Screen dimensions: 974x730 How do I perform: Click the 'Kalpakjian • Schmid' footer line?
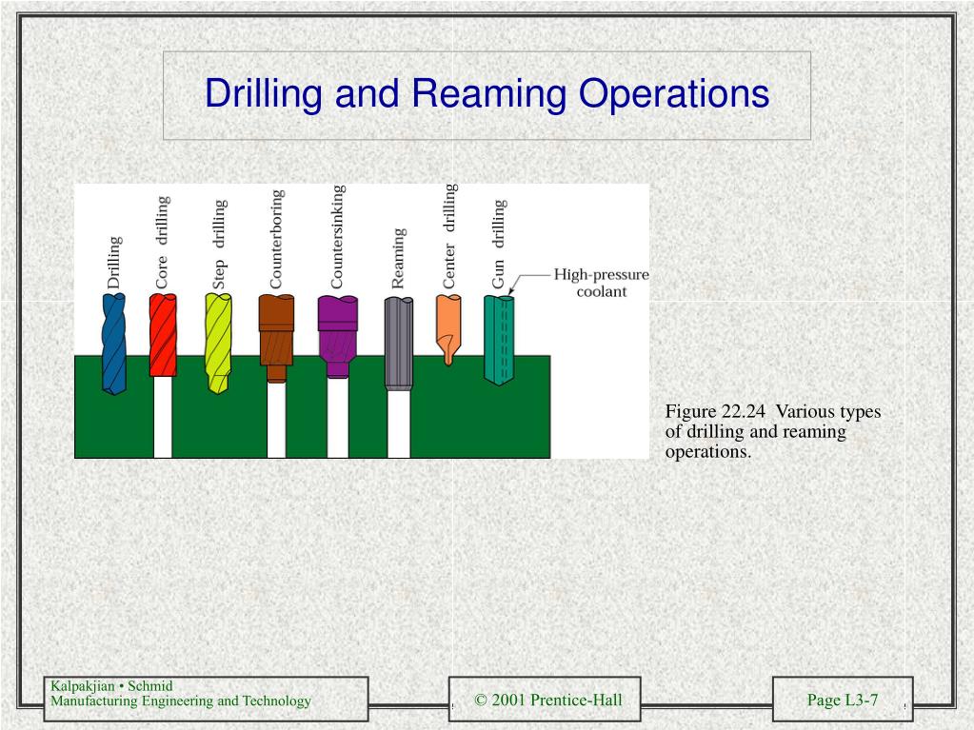111,686
